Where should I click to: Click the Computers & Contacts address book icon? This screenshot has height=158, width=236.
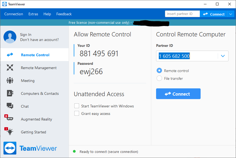(x=10, y=93)
